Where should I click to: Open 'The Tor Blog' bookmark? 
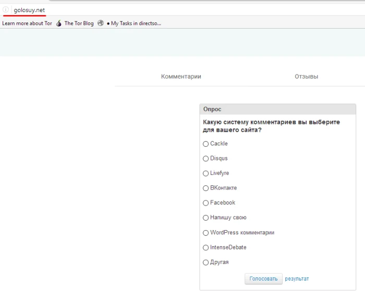[79, 23]
